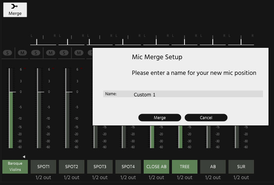Open the 1/2 out selector under SPOT3
Viewport: 274px width, 185px height.
click(100, 178)
